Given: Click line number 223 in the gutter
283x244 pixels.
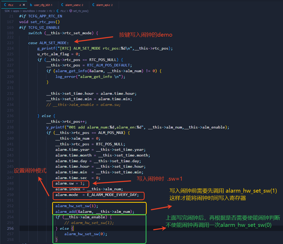Looking at the screenshot, I should click(10, 43).
